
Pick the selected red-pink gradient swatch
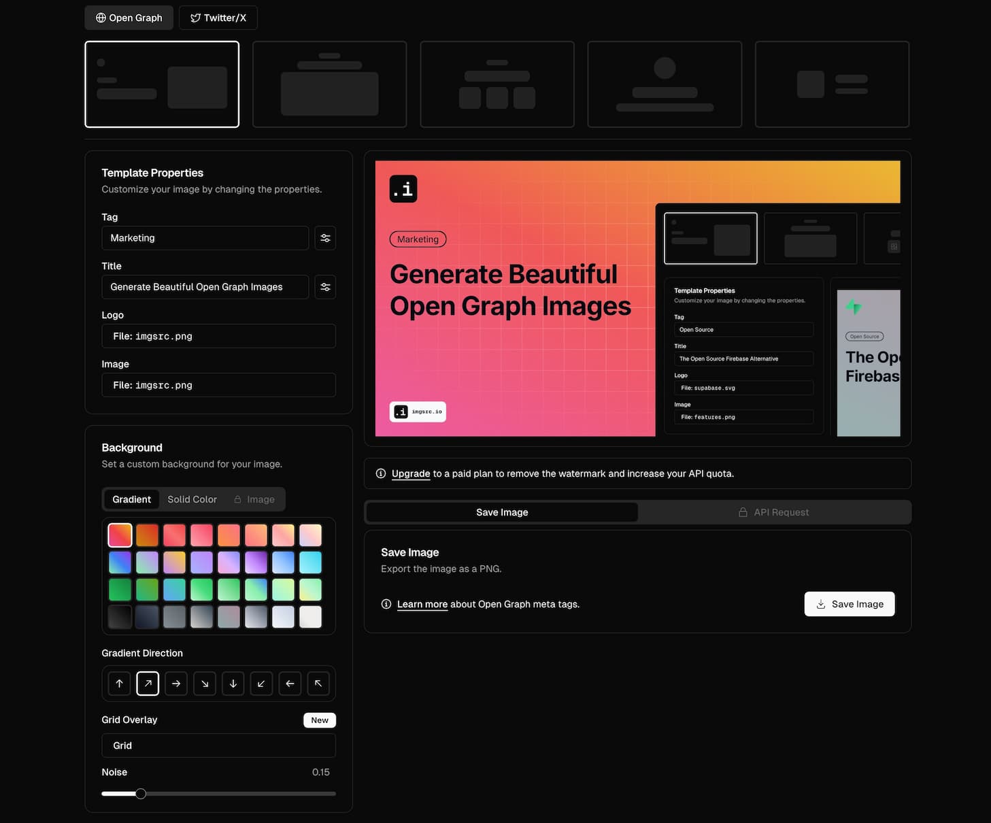(120, 535)
